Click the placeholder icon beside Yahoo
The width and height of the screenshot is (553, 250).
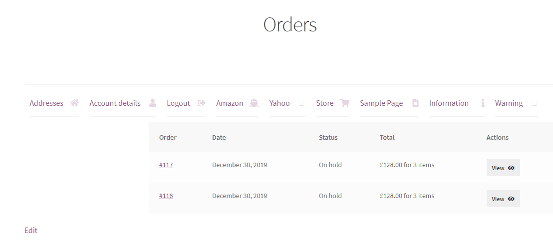tap(301, 103)
